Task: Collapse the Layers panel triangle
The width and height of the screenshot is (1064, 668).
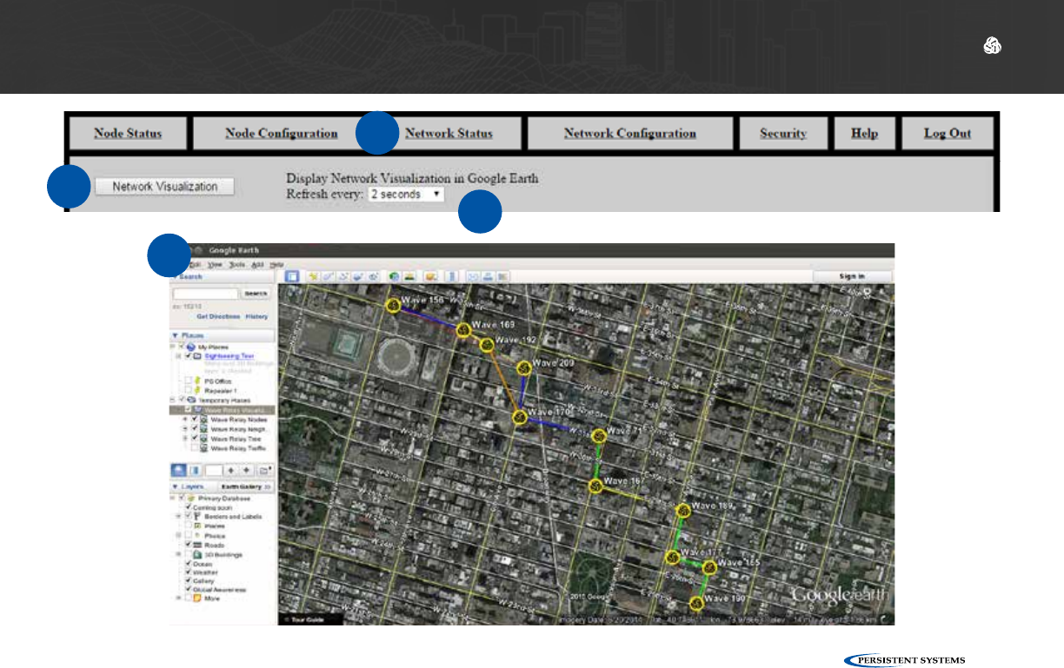Action: tap(176, 486)
